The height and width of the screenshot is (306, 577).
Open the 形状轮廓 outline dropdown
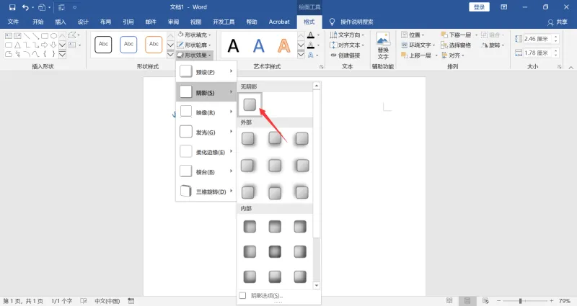(x=194, y=45)
